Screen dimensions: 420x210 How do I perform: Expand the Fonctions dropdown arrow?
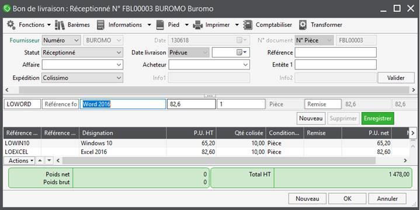tap(48, 25)
